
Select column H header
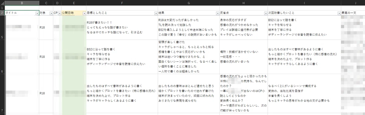point(243,3)
